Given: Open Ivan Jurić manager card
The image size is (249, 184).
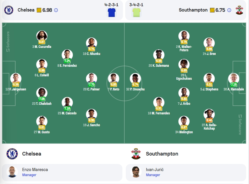Looking at the screenshot, I should (x=186, y=172).
